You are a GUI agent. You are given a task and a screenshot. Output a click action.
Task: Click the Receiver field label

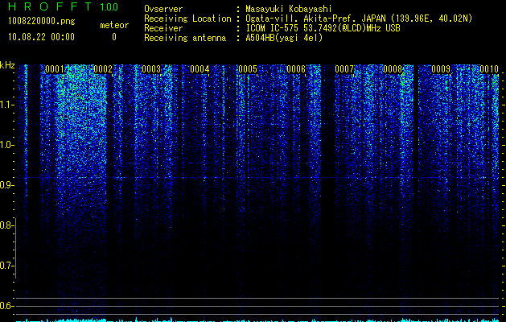pyautogui.click(x=163, y=28)
